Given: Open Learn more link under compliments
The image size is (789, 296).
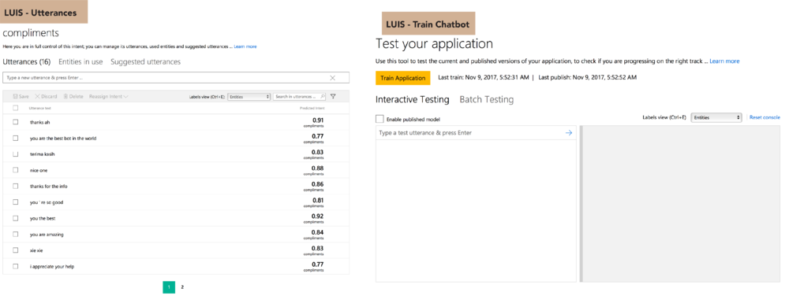Looking at the screenshot, I should tap(245, 46).
